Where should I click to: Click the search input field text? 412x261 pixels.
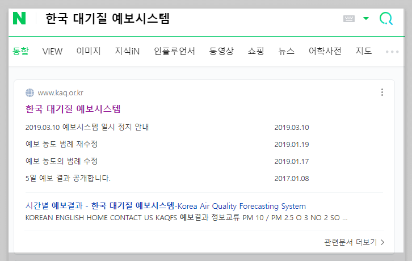[x=108, y=19]
